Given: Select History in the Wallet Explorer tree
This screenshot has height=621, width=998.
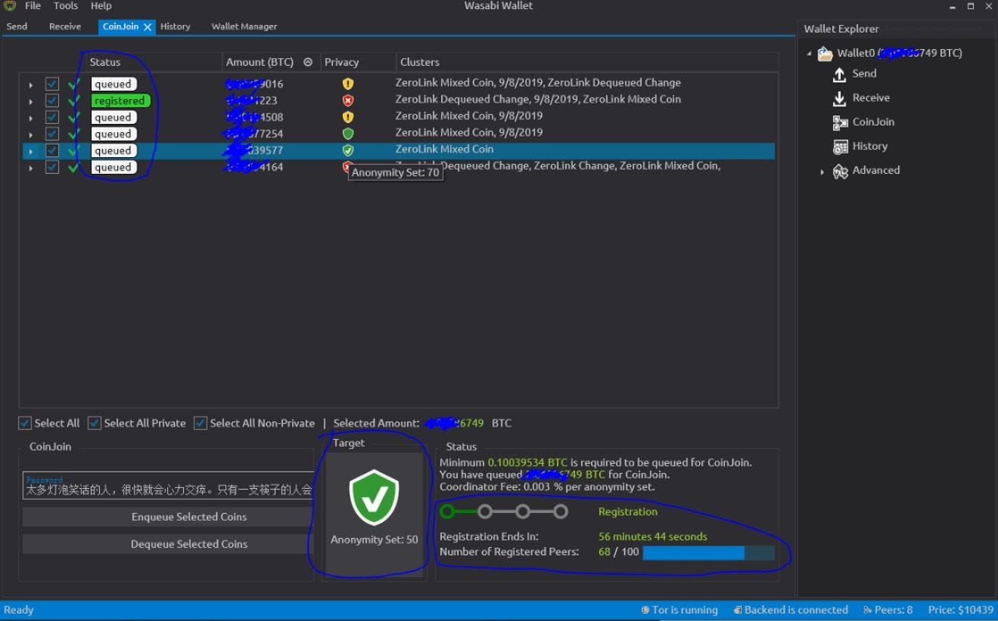Looking at the screenshot, I should click(870, 147).
